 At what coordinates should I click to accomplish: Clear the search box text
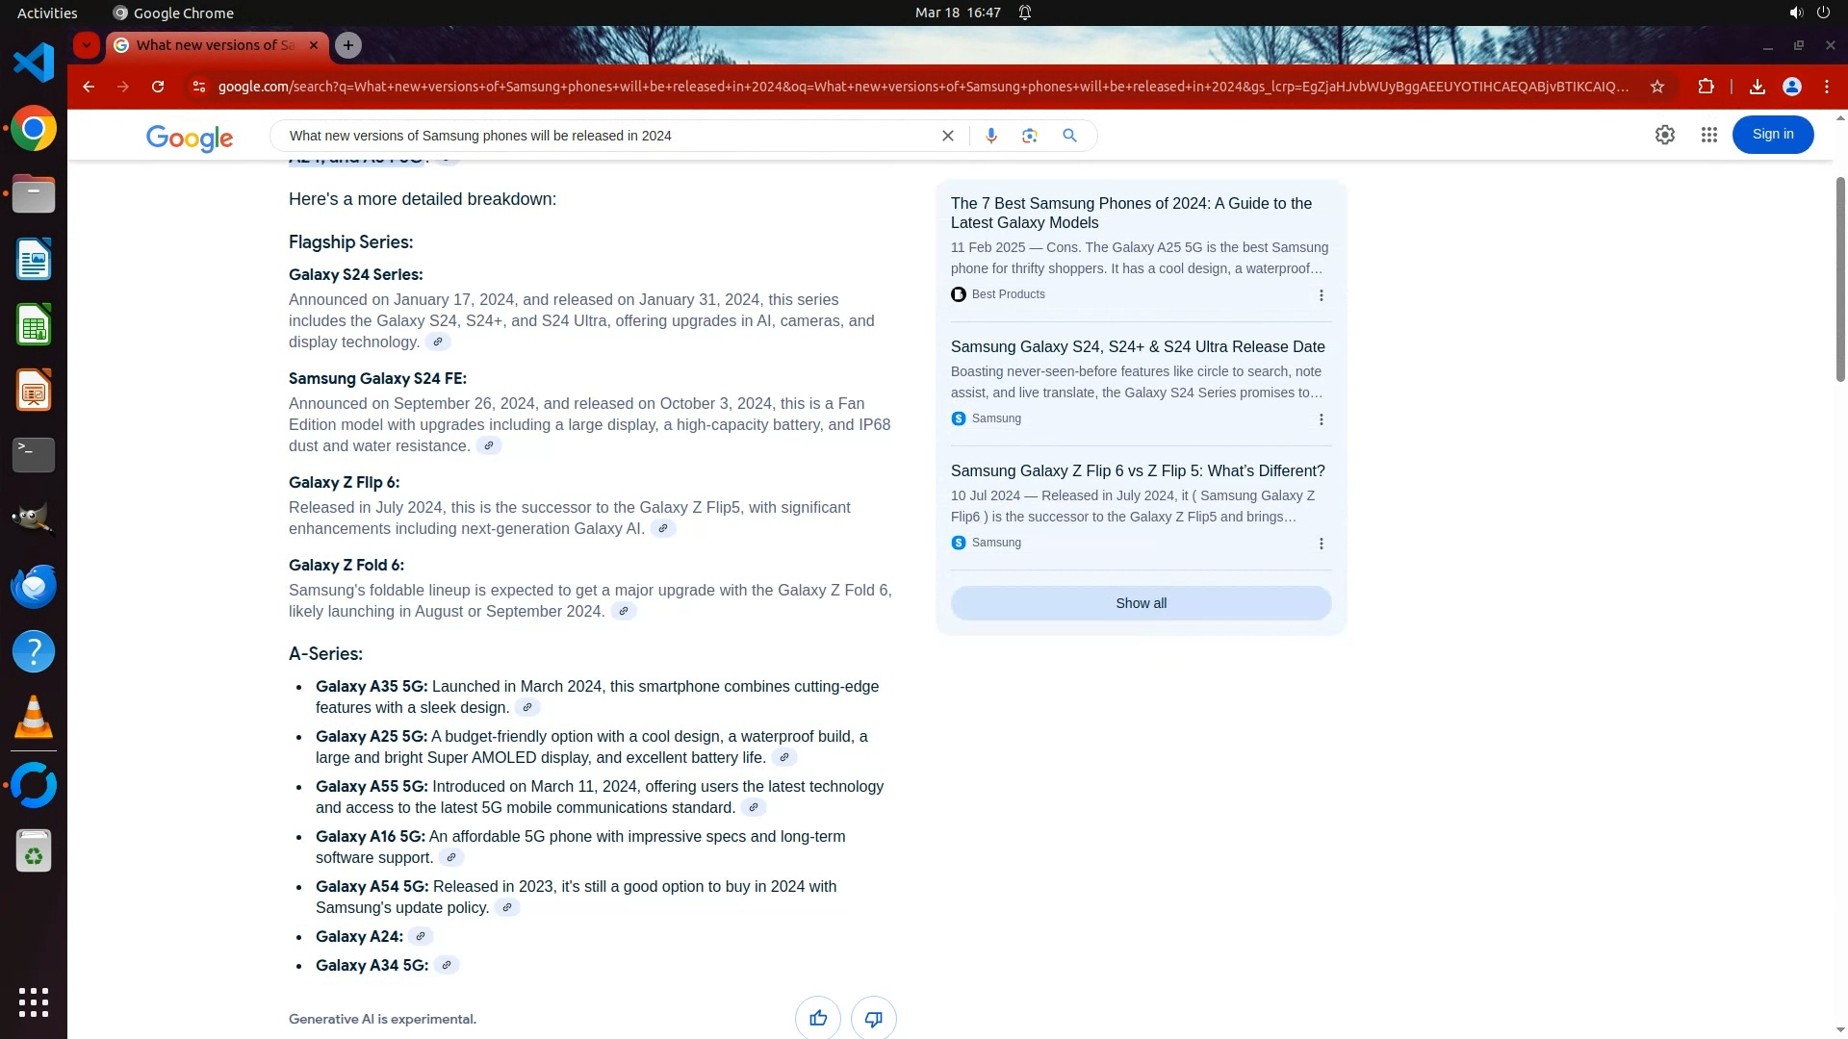947,136
